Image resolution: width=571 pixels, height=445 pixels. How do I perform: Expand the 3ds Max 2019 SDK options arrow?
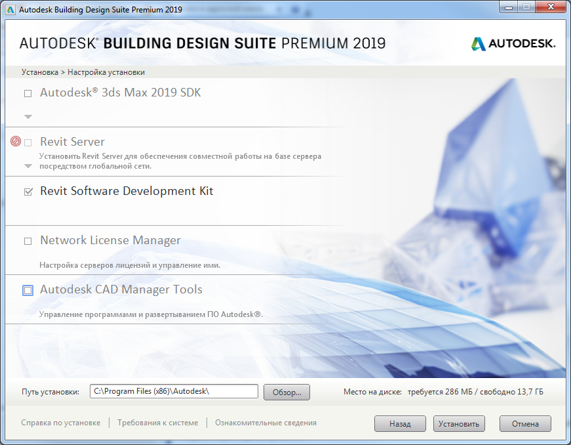click(x=28, y=117)
